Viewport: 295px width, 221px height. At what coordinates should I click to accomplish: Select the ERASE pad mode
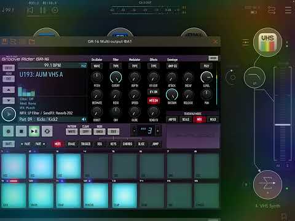(71, 144)
